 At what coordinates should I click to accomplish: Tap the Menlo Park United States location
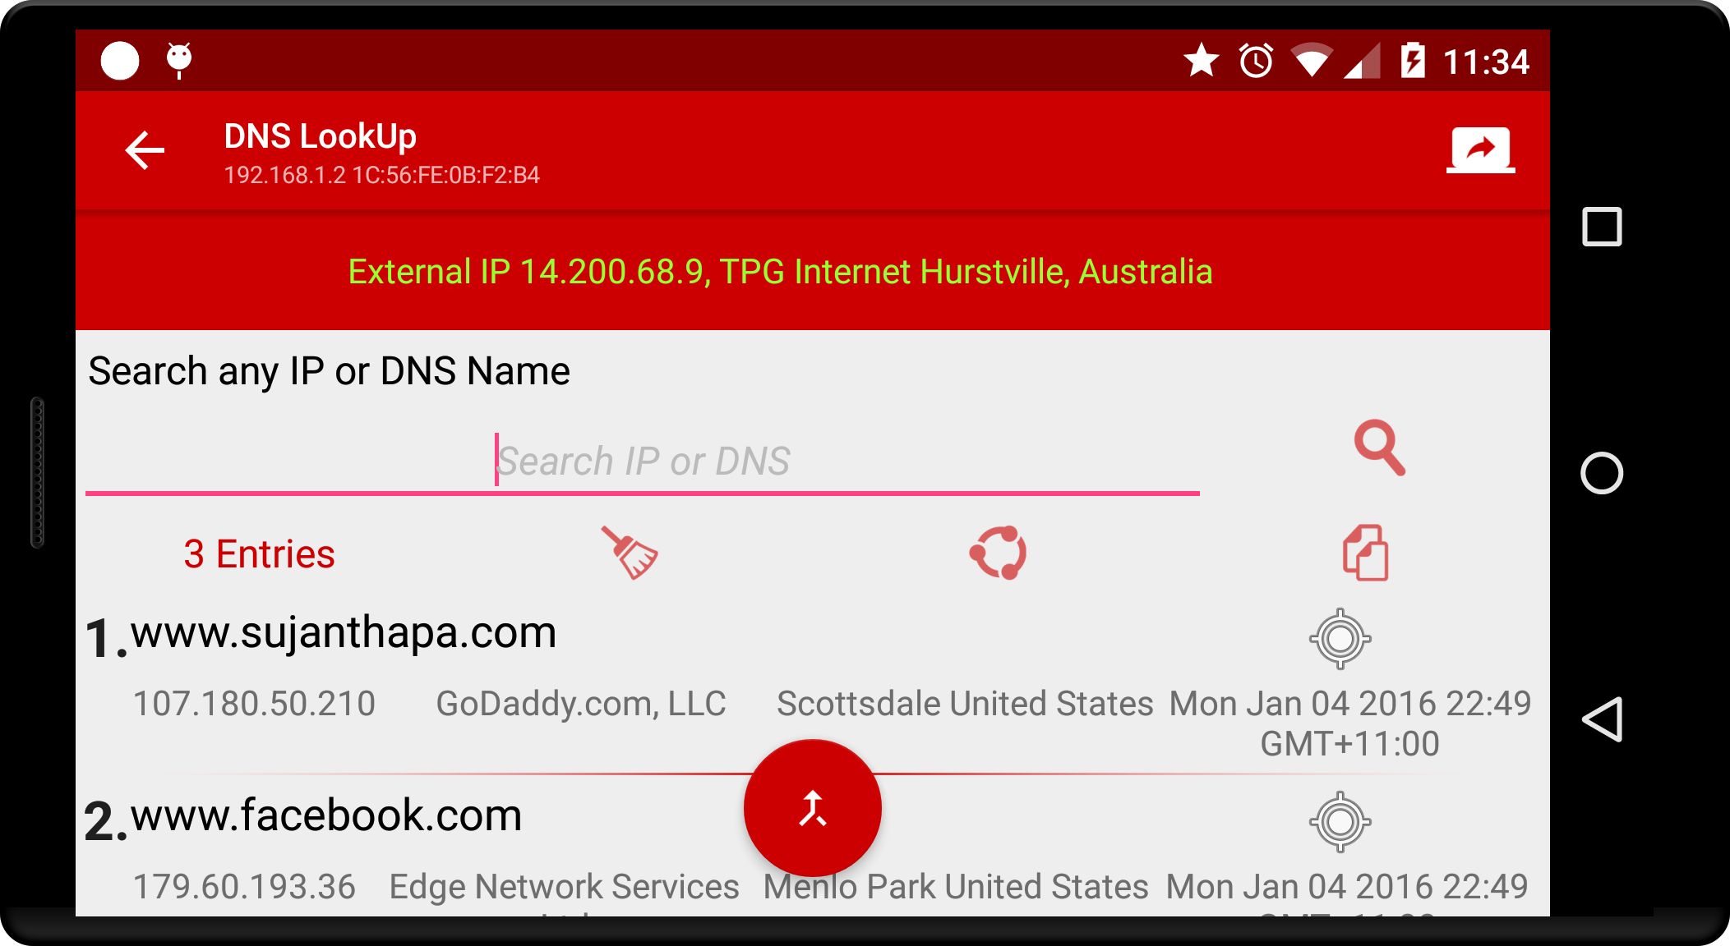956,887
